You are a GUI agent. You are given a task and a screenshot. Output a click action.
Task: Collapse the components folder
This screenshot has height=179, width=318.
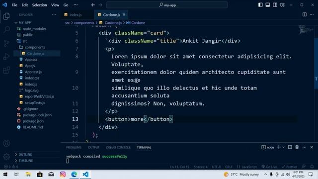(35, 47)
